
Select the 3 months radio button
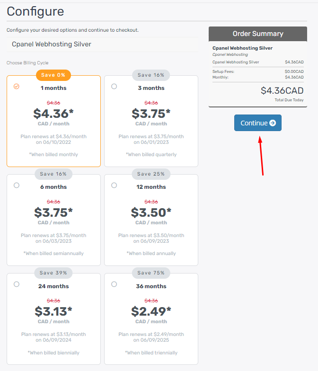coord(114,86)
